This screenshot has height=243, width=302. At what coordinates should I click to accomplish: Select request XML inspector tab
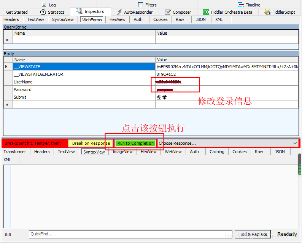219,19
